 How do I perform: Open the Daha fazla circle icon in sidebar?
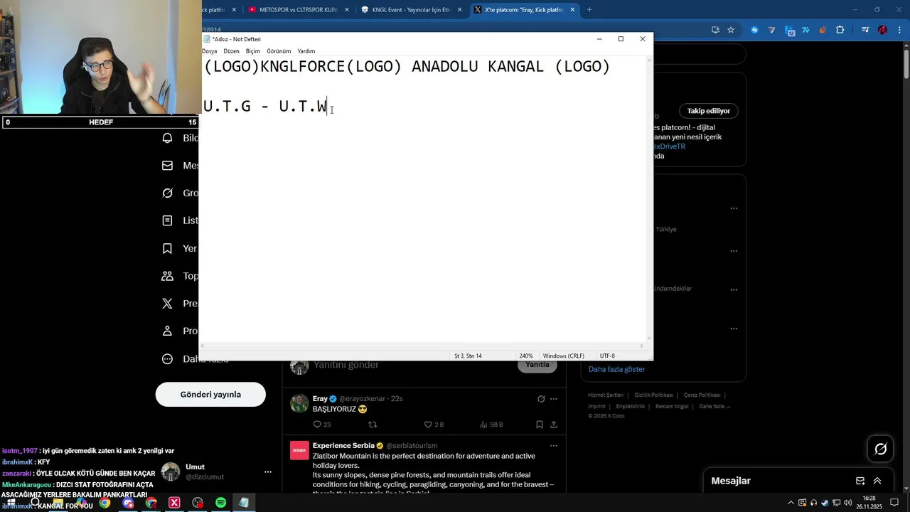click(x=168, y=359)
